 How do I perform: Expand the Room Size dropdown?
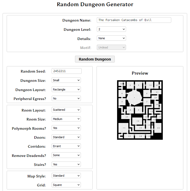click(x=66, y=119)
